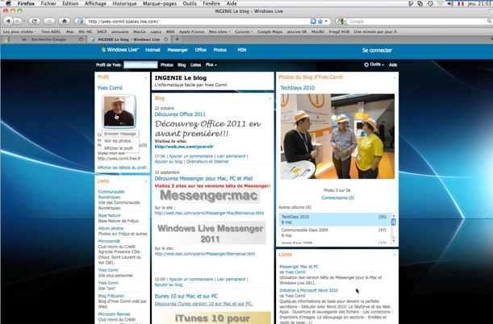The image size is (493, 324).
Task: Switch to bk - Recherche Google tab
Action: [44, 39]
